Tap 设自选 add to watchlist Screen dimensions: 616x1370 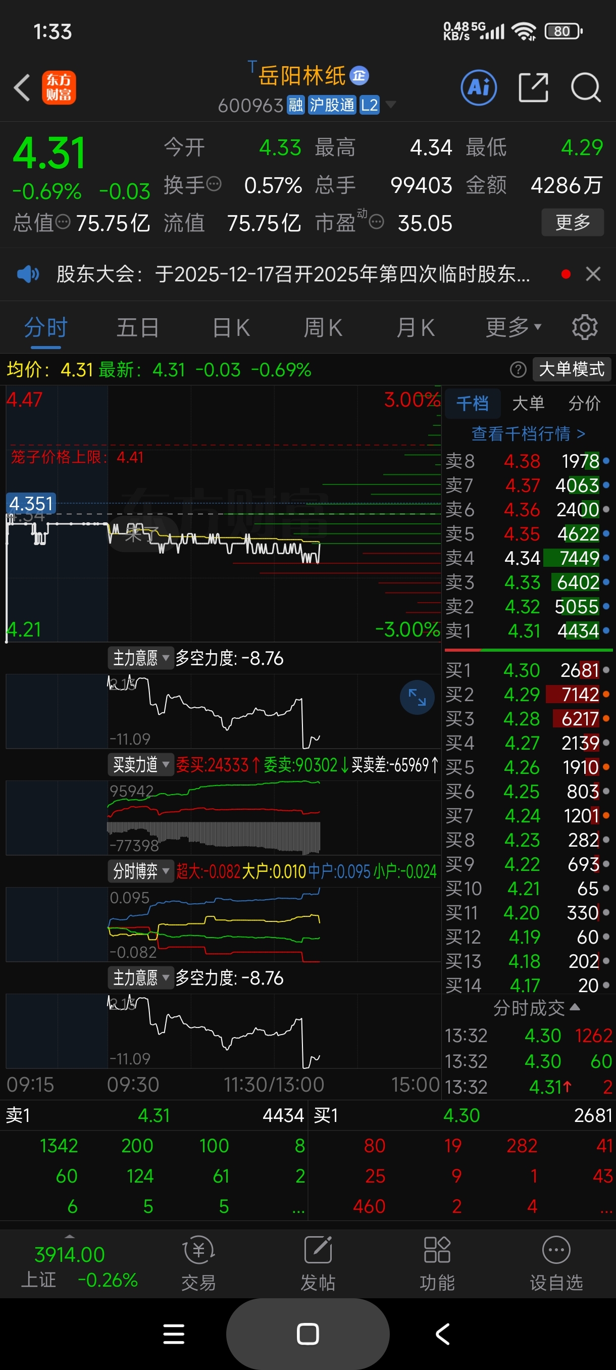coord(556,1263)
